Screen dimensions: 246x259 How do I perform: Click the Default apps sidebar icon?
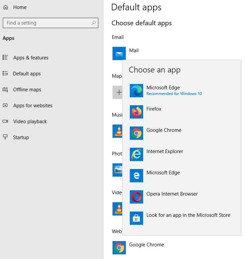tap(5, 73)
